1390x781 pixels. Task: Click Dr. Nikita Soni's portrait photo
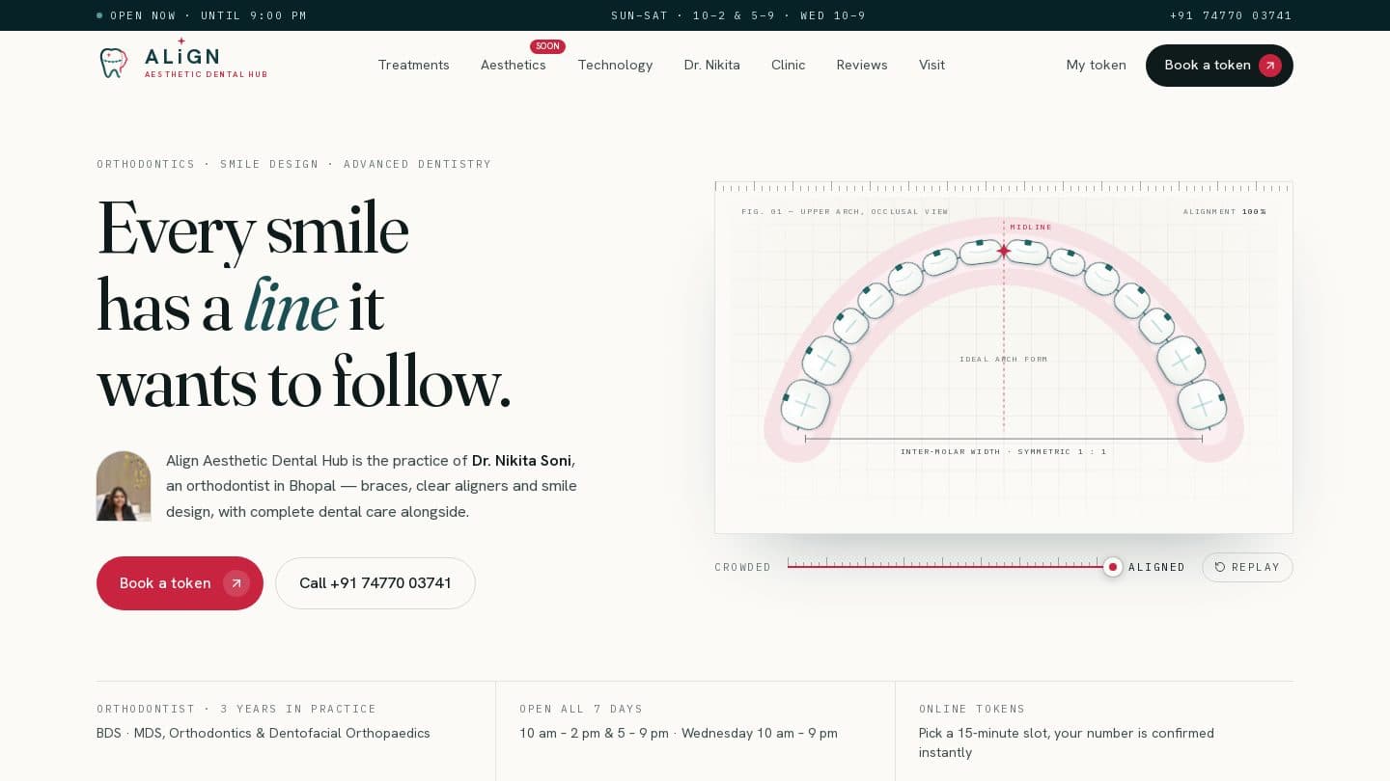124,486
